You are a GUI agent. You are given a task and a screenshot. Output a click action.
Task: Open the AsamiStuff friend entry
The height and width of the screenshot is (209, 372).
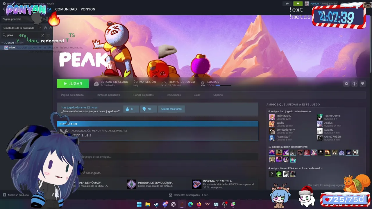pos(280,138)
